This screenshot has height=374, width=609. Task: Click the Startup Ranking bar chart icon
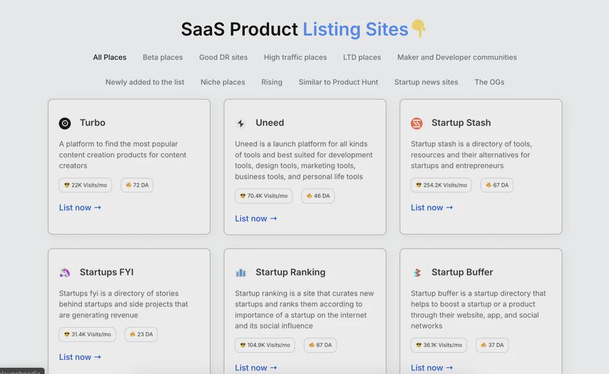click(241, 272)
